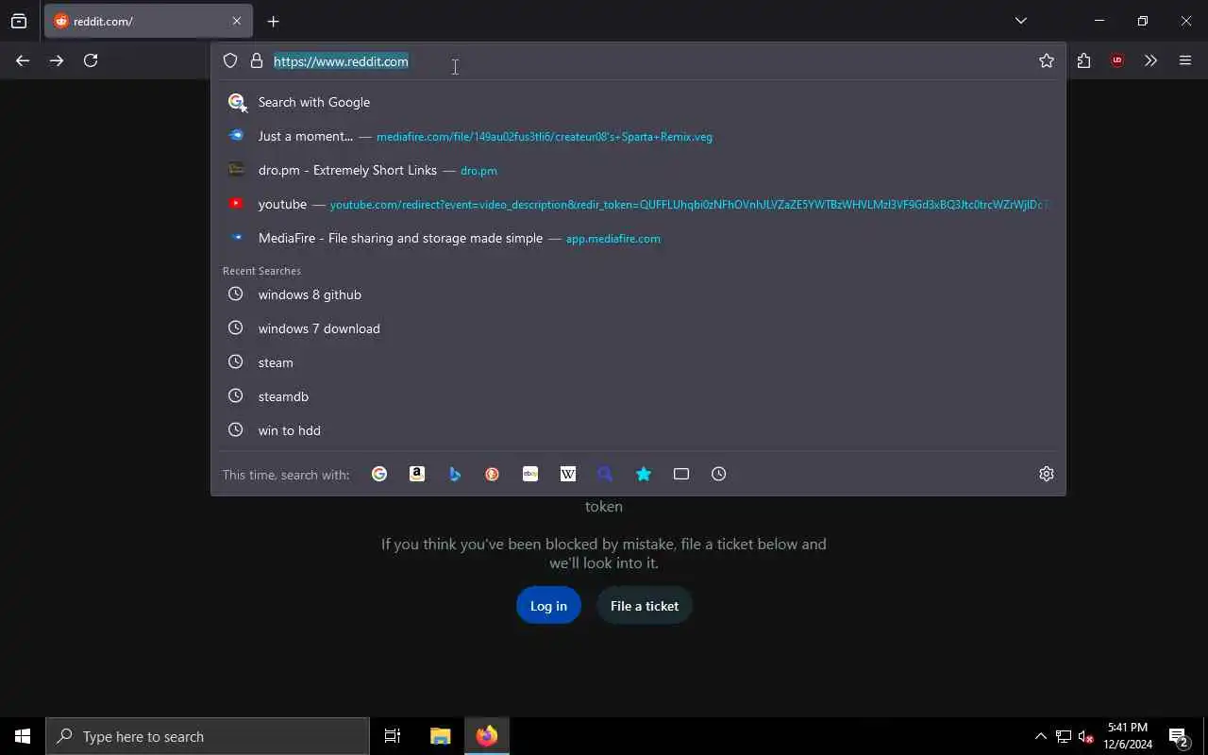Reload the current page
1208x755 pixels.
(x=91, y=60)
